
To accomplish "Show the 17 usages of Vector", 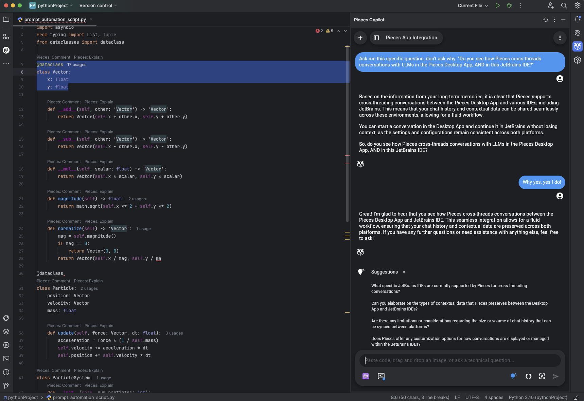I will [x=77, y=65].
